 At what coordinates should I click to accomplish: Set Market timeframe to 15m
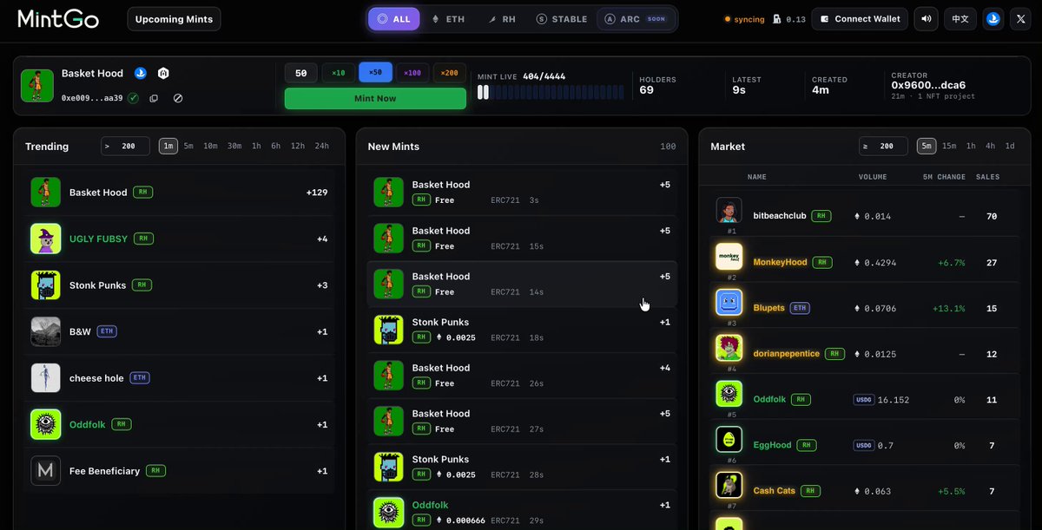click(949, 146)
